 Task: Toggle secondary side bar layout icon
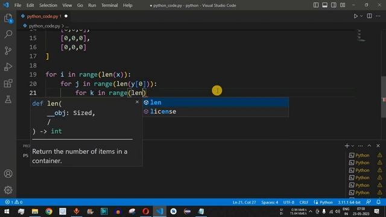[x=334, y=5]
